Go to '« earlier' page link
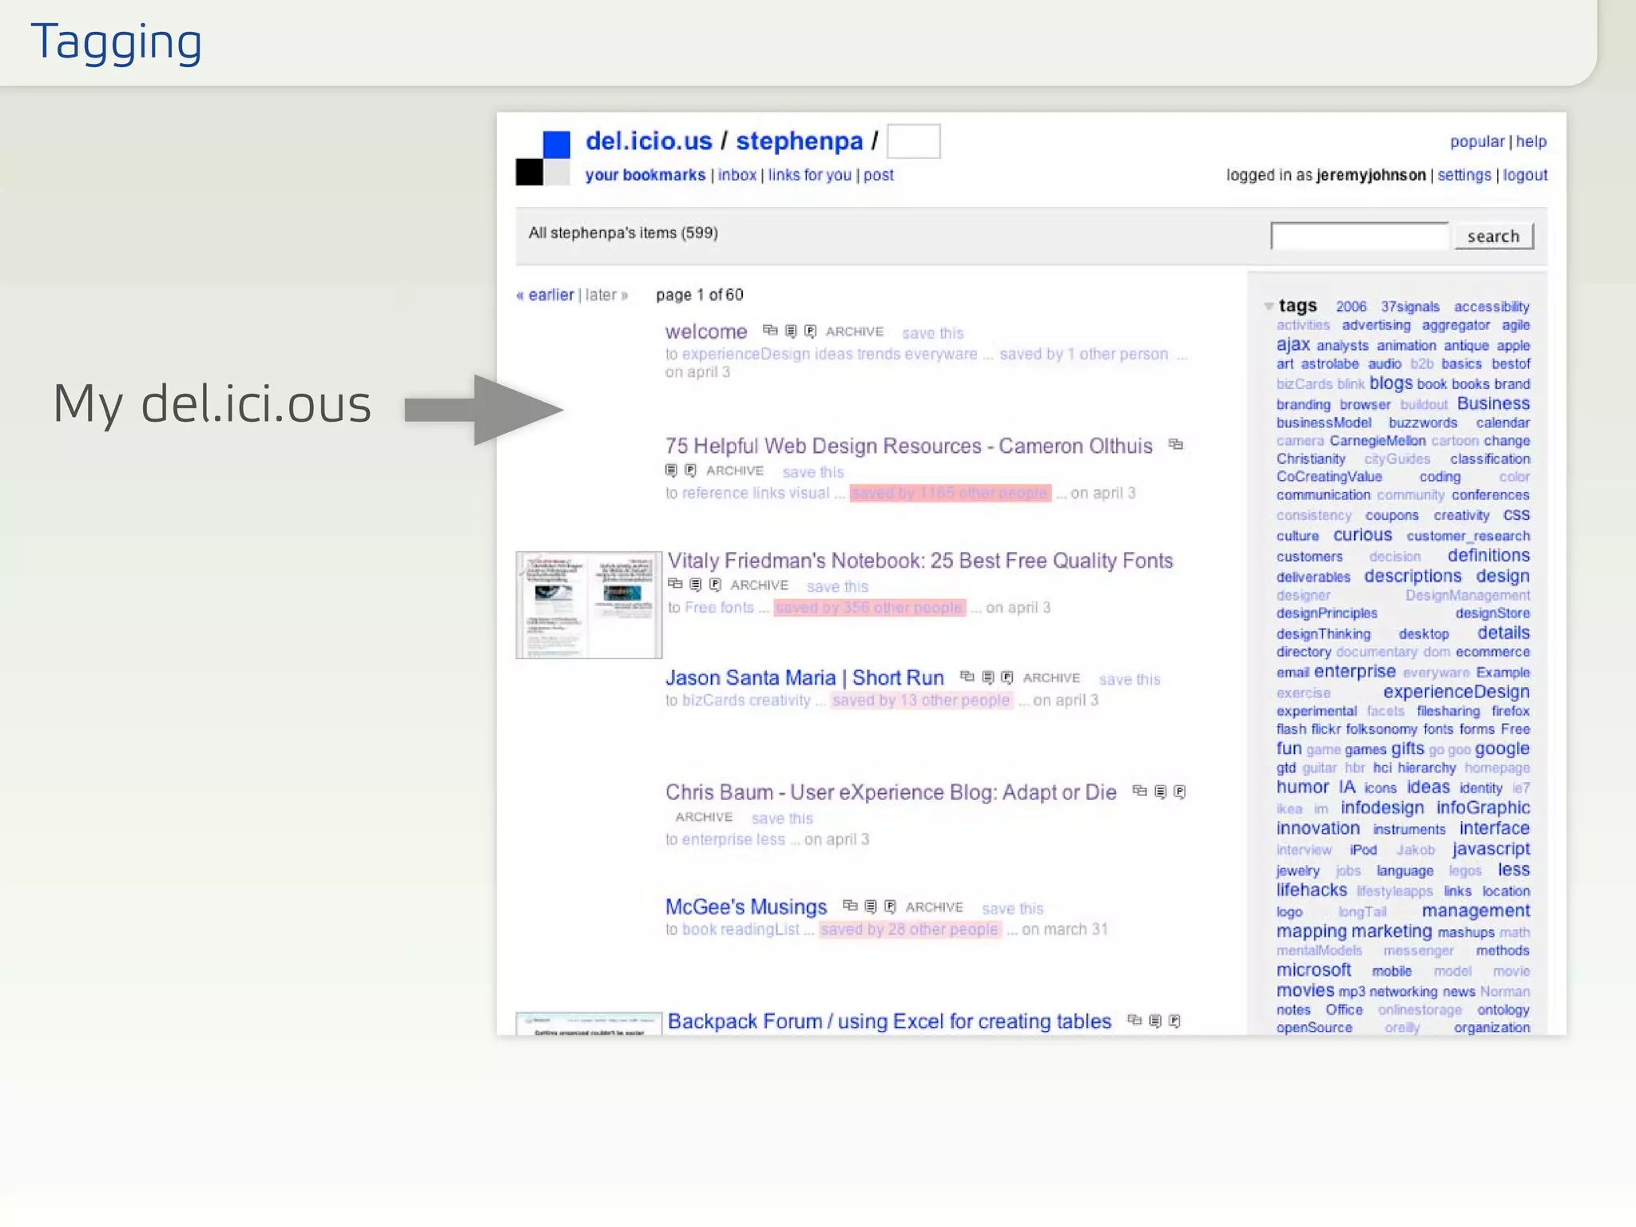1636x1227 pixels. pyautogui.click(x=545, y=295)
